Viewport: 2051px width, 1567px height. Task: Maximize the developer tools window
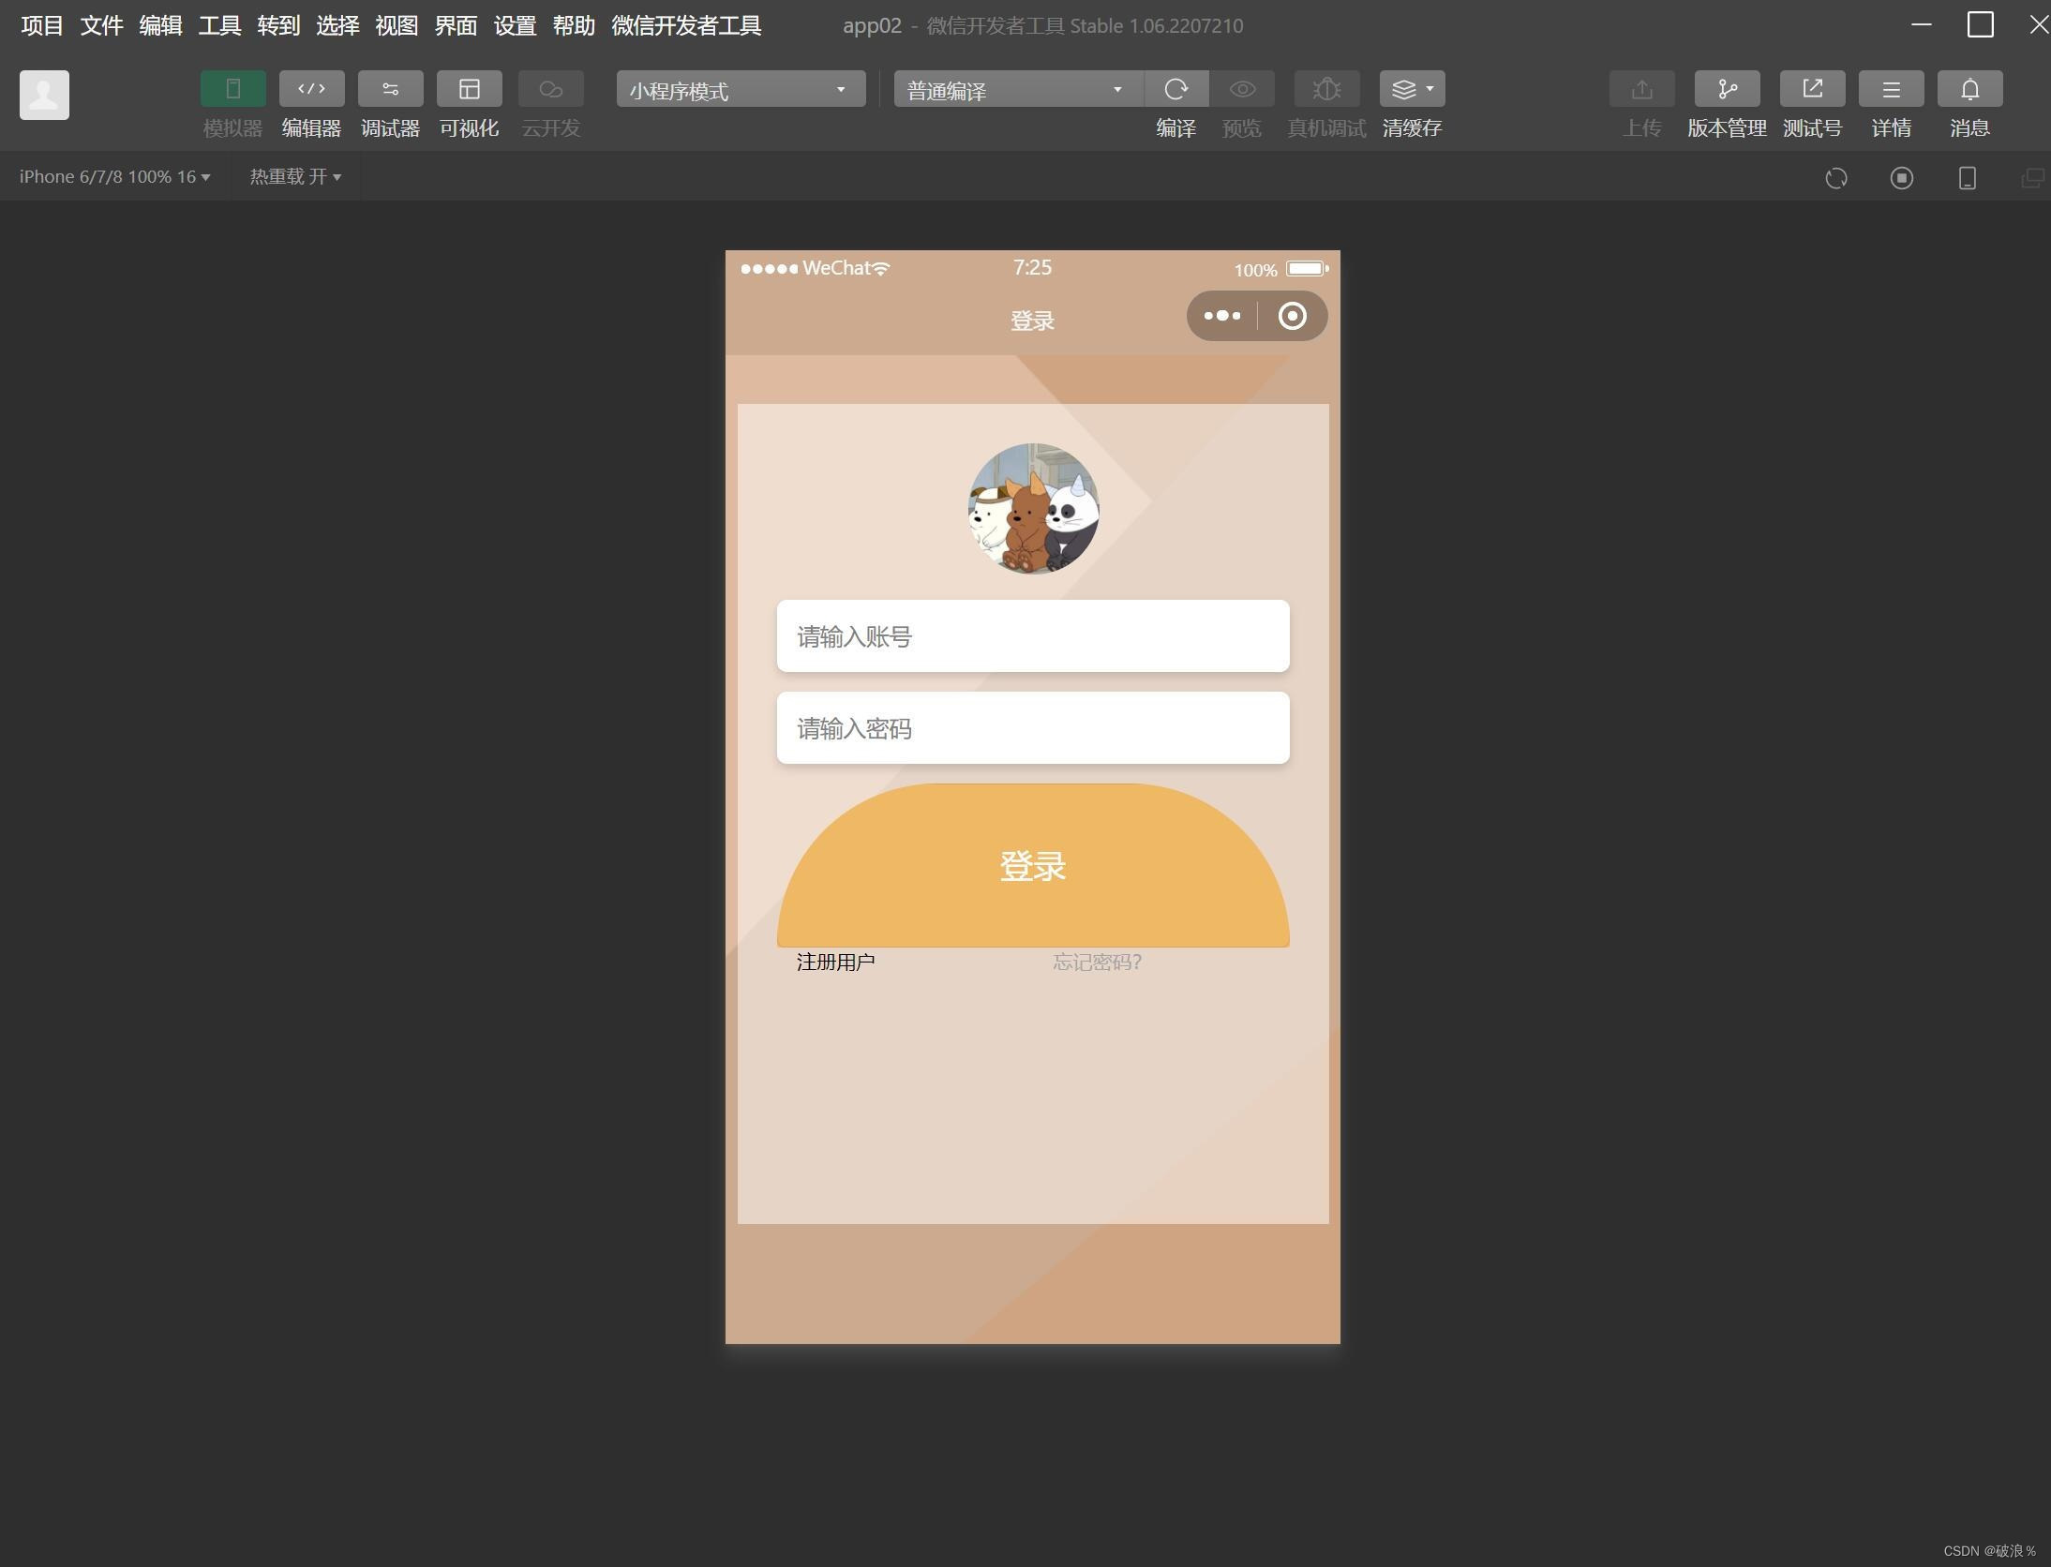click(1980, 24)
